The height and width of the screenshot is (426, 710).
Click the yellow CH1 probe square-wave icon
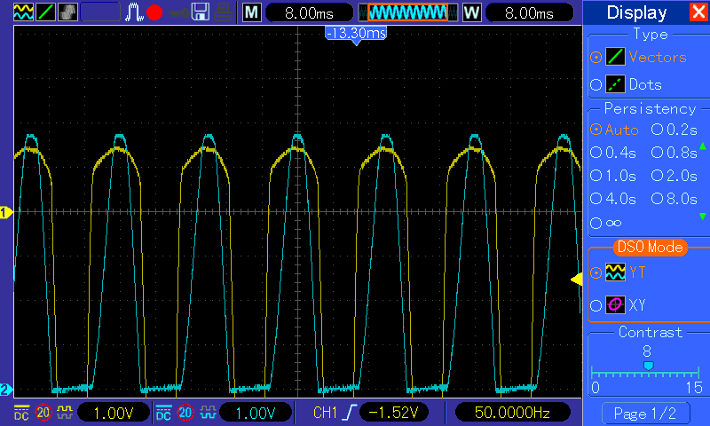click(x=64, y=412)
